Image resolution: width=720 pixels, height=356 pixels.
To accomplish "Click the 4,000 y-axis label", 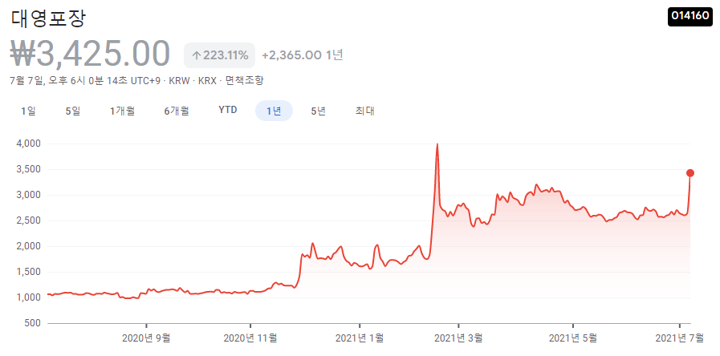I will 29,144.
